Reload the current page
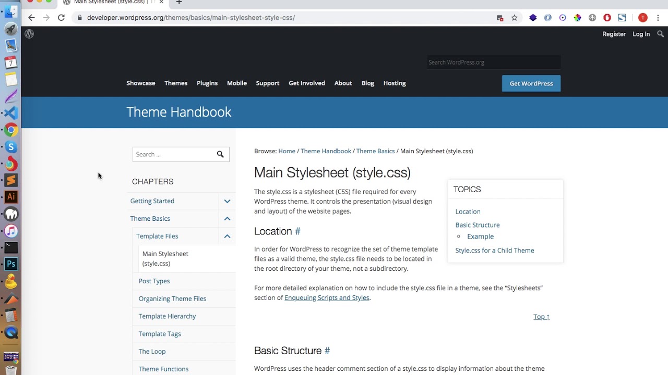Viewport: 668px width, 375px height. click(61, 18)
